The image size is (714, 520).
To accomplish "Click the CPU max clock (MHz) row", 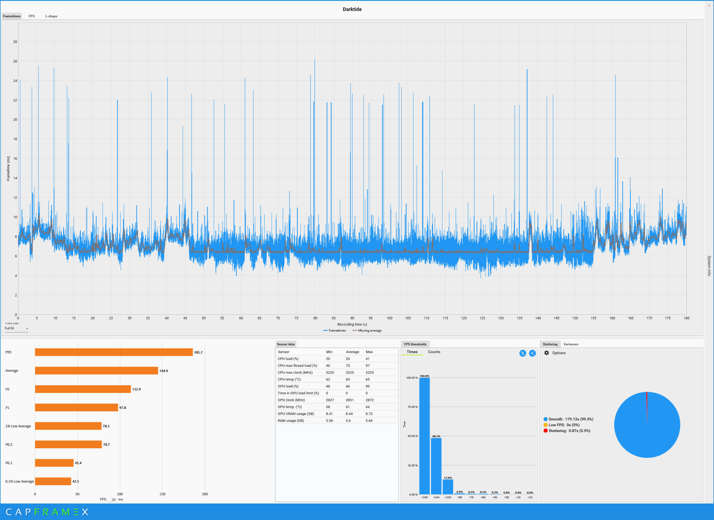I will point(337,372).
